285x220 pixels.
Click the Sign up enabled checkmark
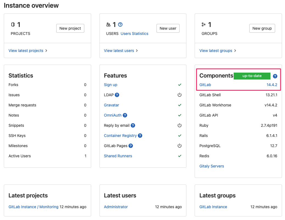(x=180, y=85)
